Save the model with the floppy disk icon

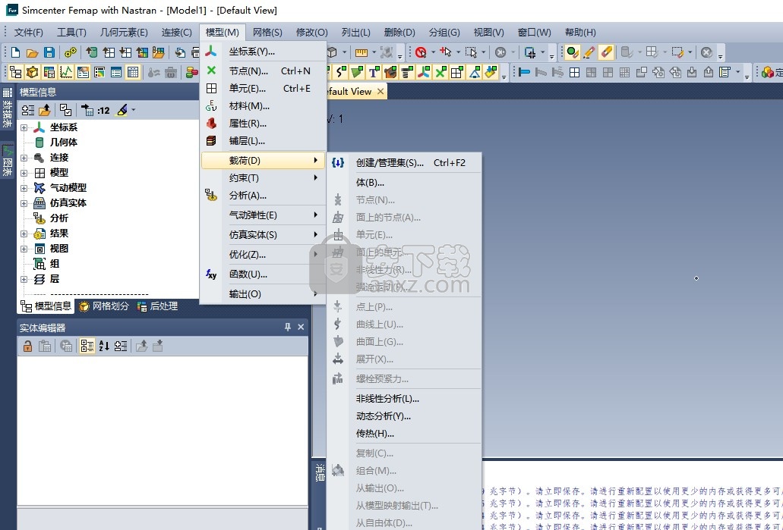pos(49,52)
